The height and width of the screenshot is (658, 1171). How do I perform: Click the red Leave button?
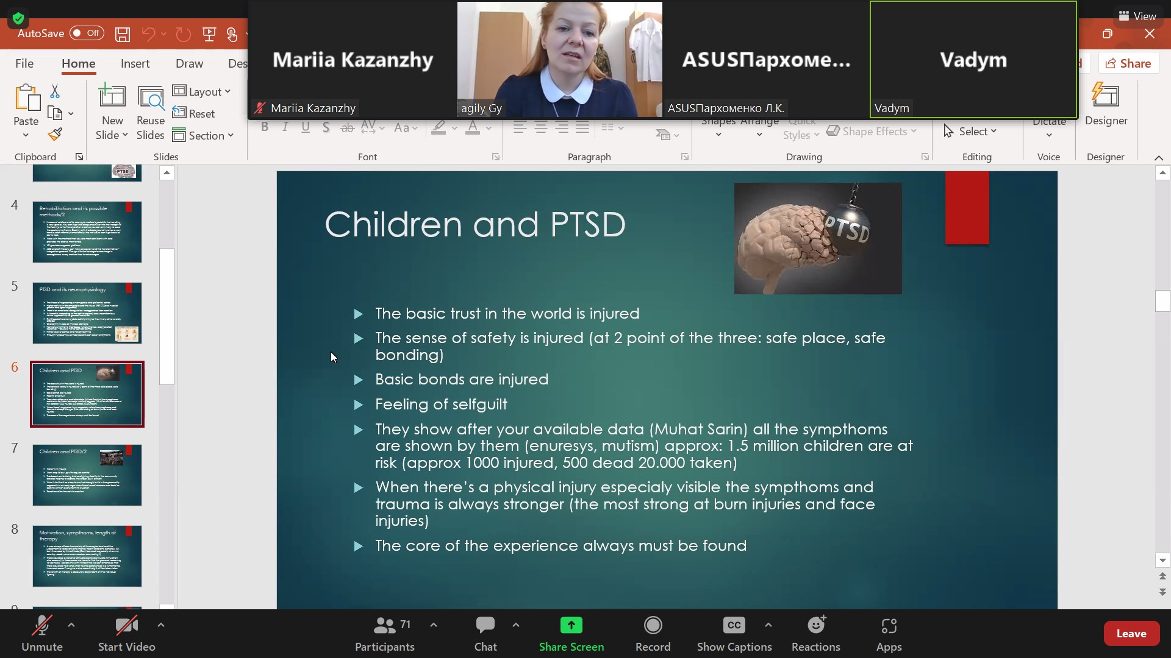coord(1131,634)
